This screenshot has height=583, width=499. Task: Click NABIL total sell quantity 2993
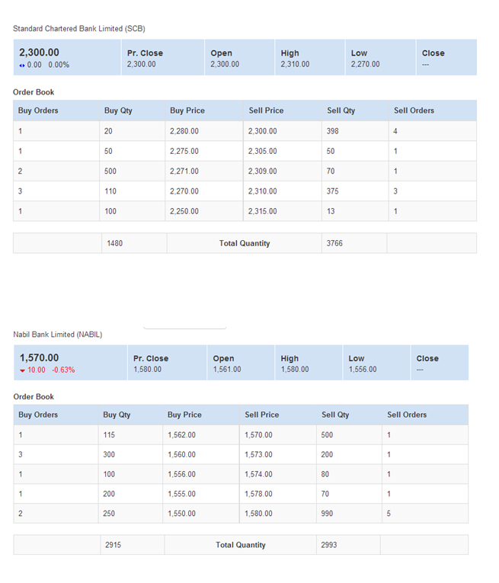click(330, 545)
